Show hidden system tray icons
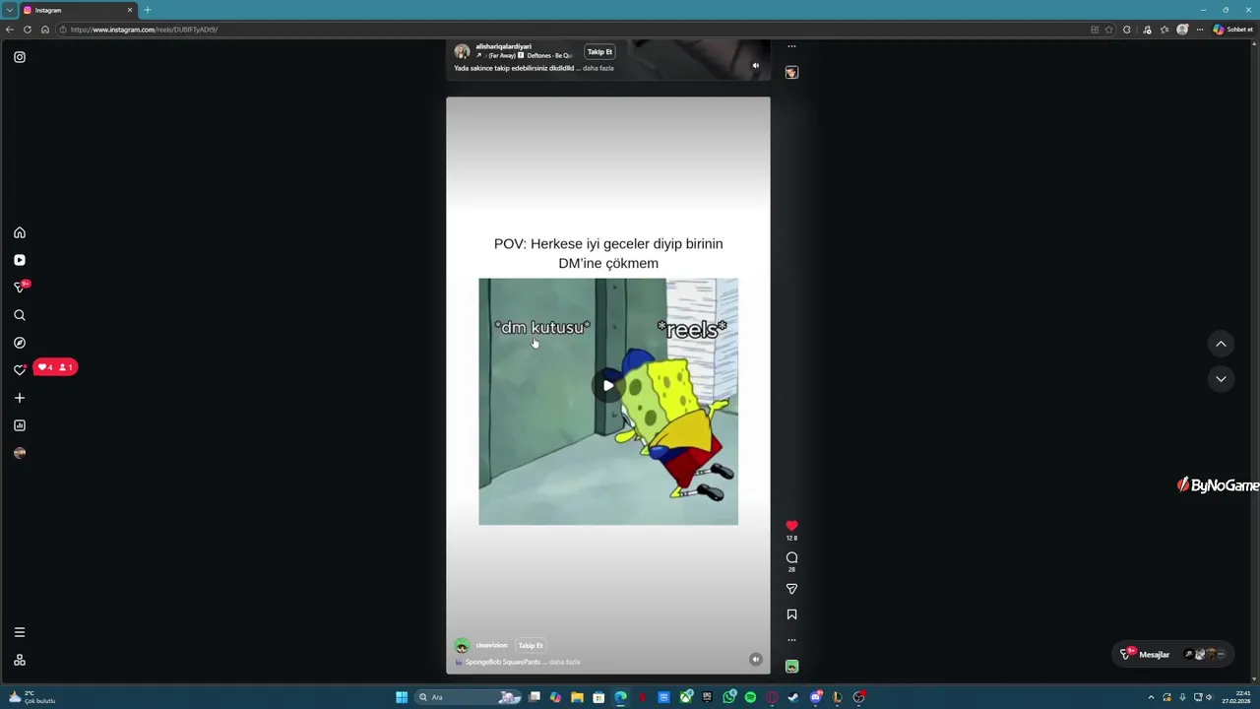 [1151, 697]
